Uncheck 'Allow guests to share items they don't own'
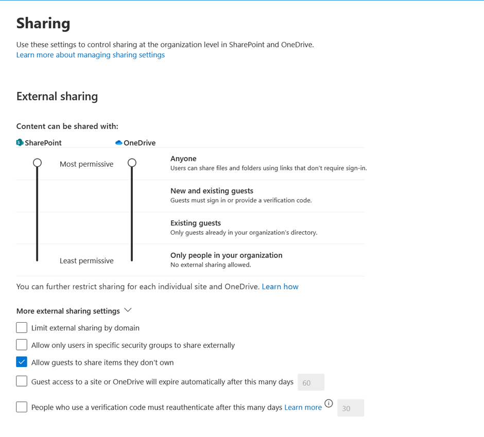The width and height of the screenshot is (484, 437). click(21, 362)
